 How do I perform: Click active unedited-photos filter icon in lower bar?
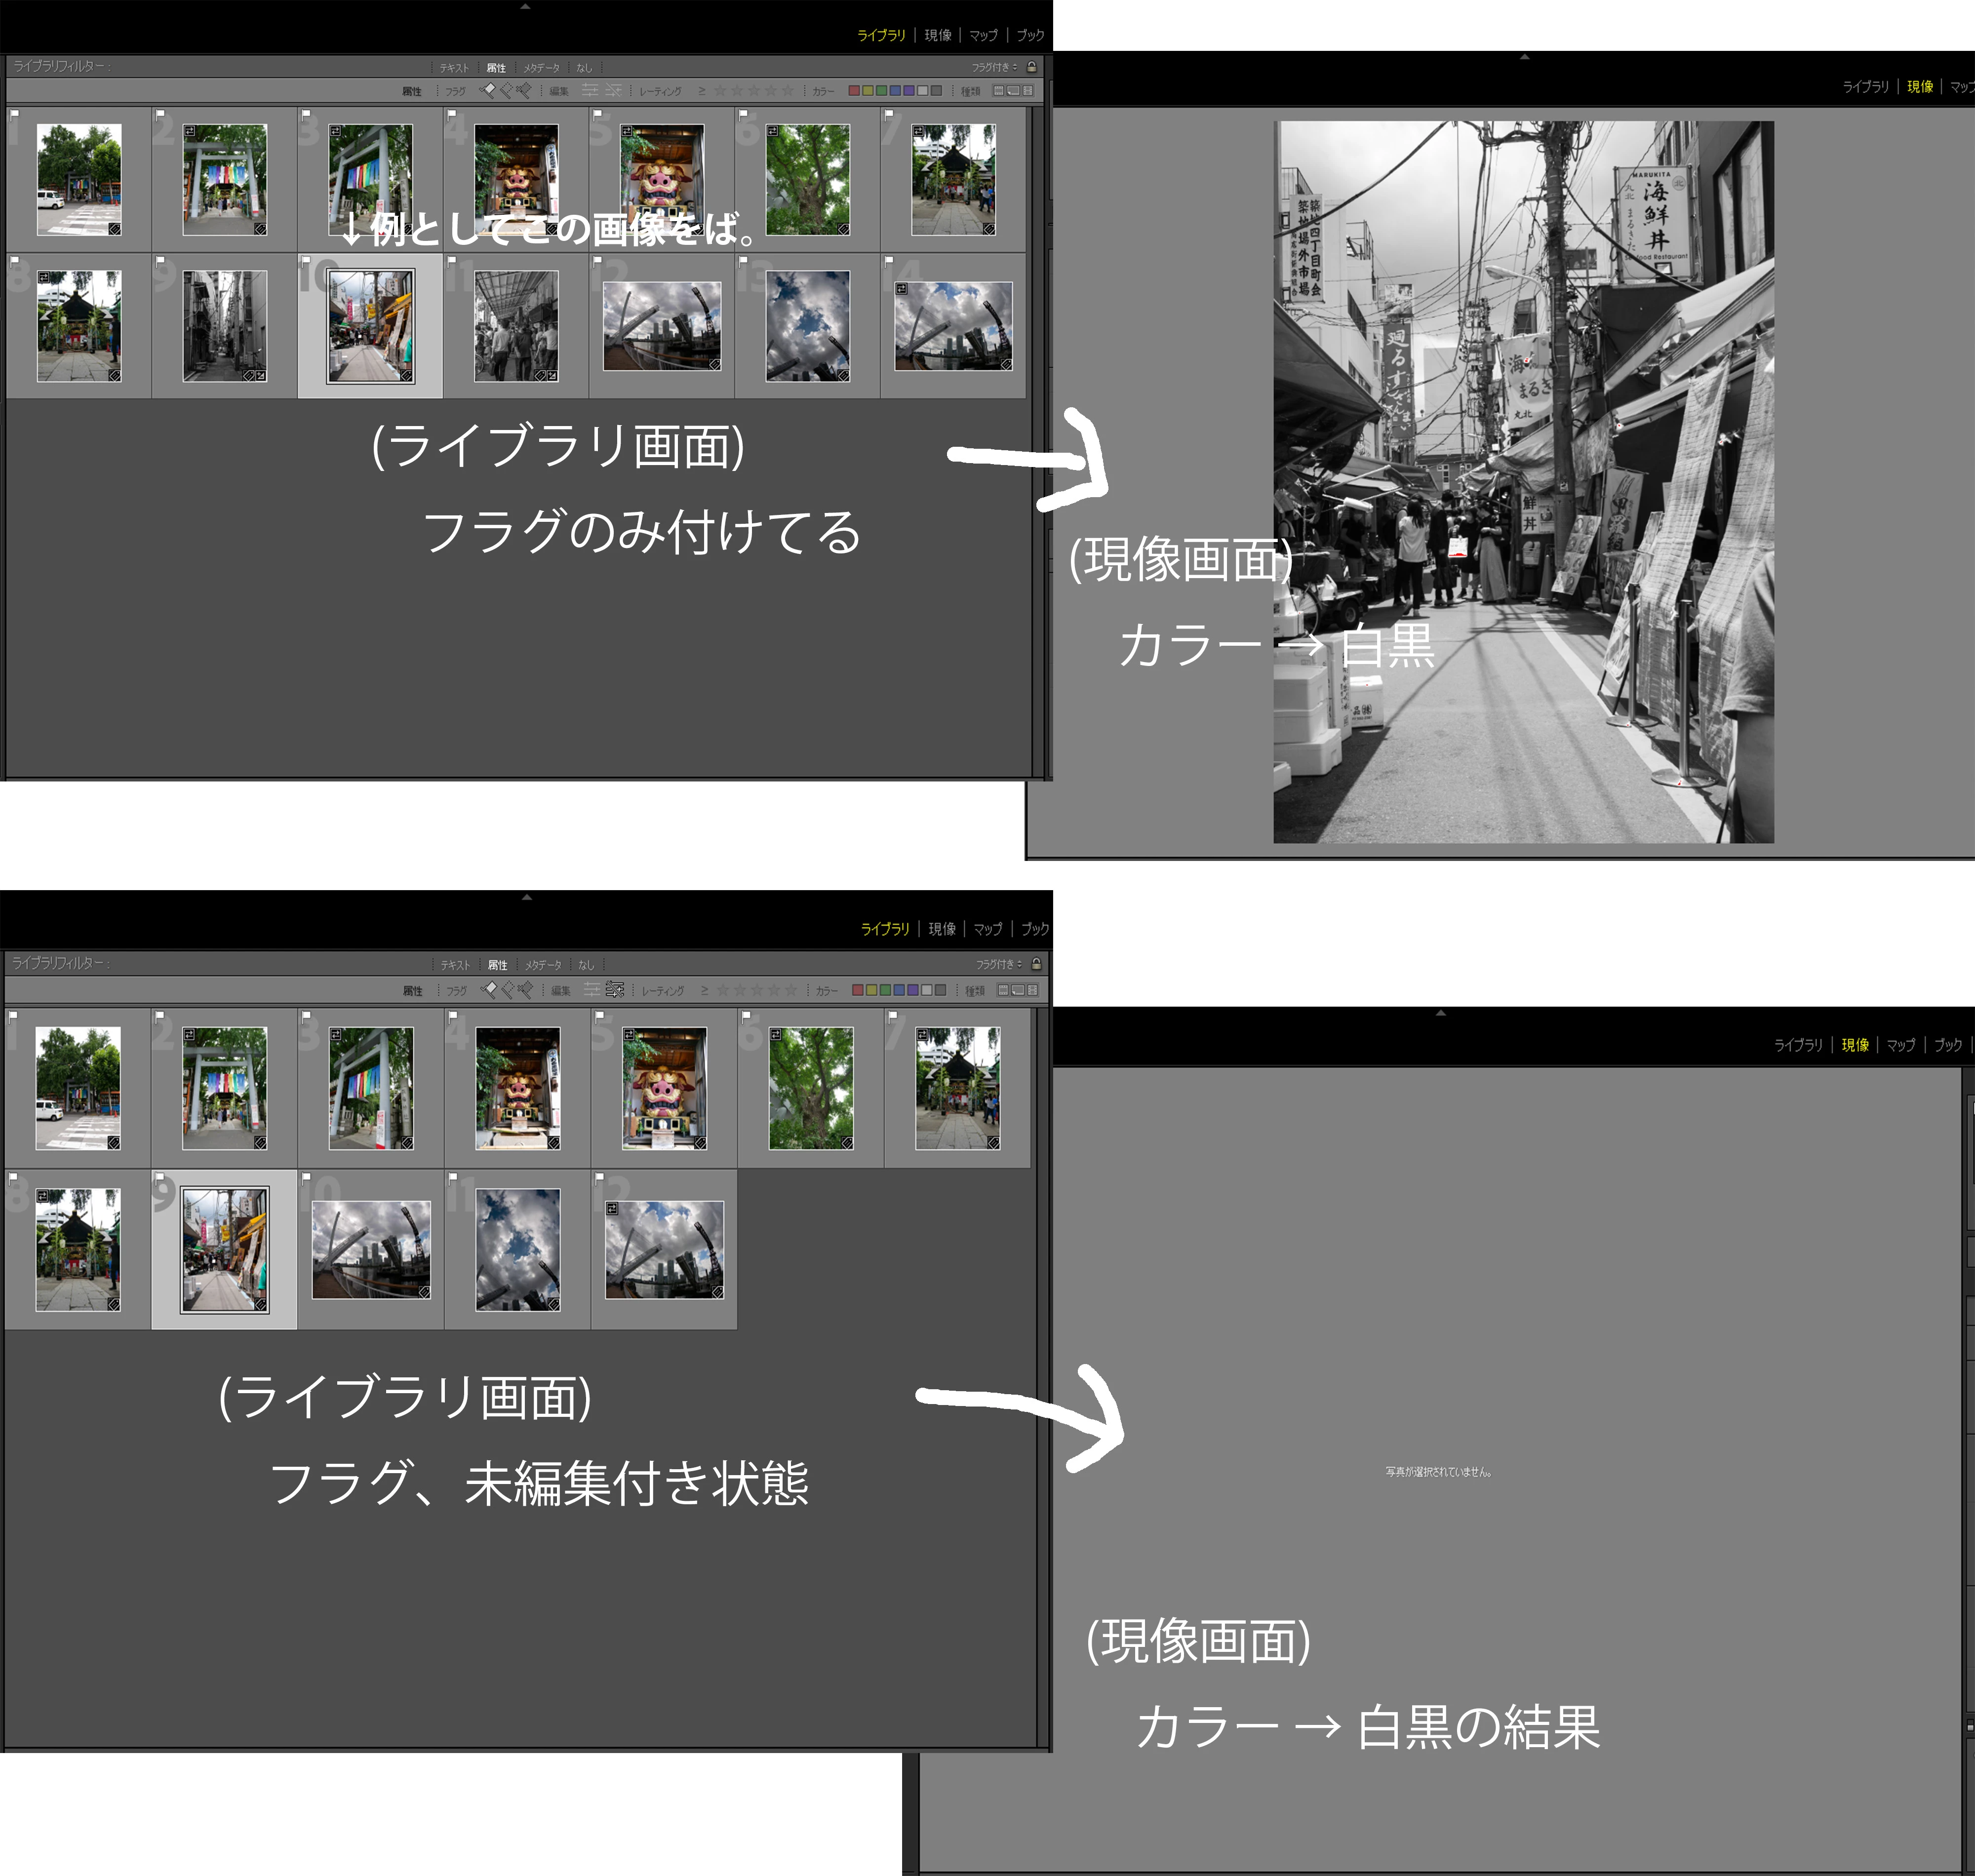614,990
